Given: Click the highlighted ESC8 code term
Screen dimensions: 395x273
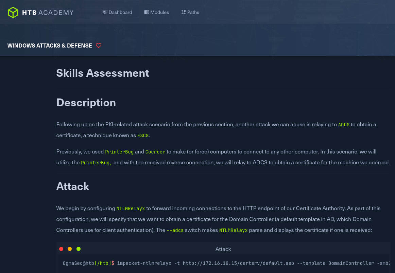Looking at the screenshot, I should [143, 135].
